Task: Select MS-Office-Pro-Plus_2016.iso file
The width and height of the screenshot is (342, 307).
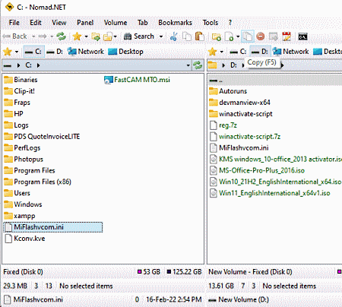Action: 257,170
